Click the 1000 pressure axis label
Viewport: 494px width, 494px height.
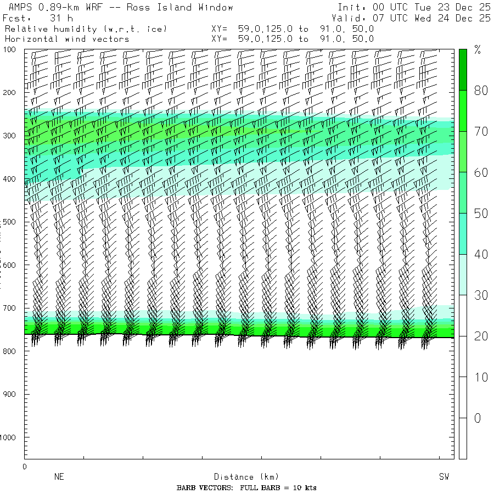click(x=11, y=437)
